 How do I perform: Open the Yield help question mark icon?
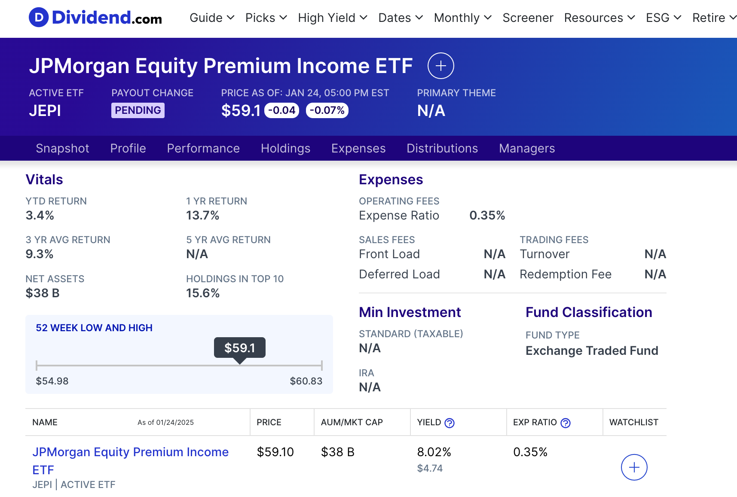click(450, 423)
